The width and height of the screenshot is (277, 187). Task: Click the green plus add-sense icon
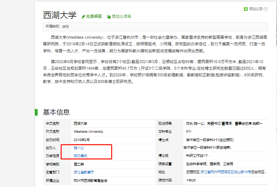tap(246, 9)
